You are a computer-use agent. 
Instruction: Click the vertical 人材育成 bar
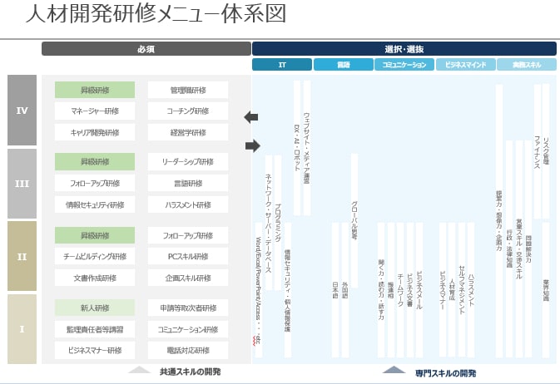click(x=452, y=290)
